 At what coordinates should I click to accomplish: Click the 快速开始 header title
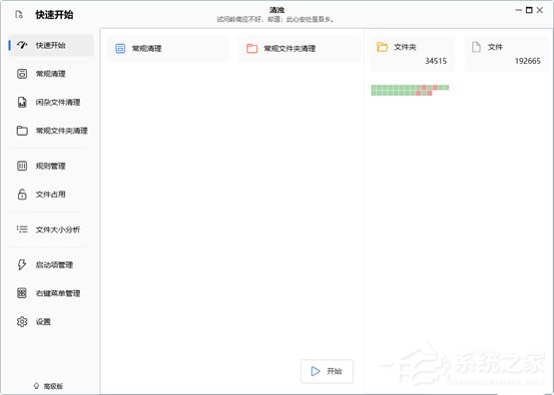tap(55, 15)
